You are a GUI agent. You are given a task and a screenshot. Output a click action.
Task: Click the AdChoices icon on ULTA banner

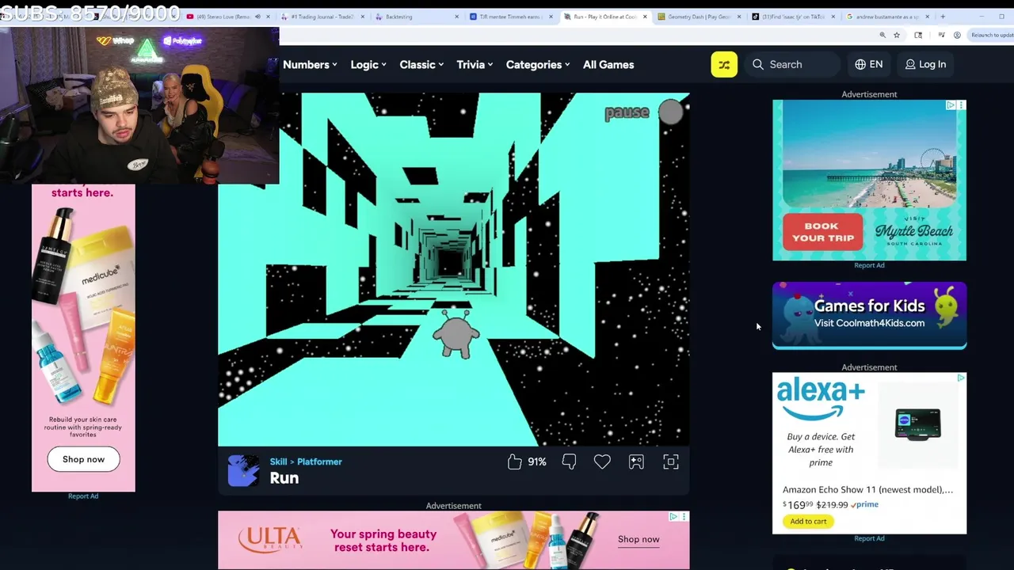coord(673,516)
